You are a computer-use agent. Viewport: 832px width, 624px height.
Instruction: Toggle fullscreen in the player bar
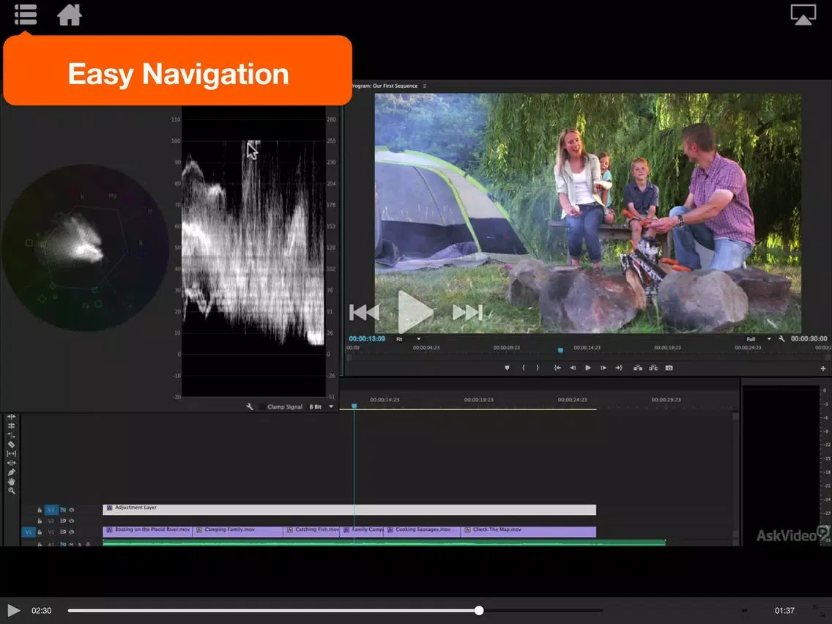pos(820,611)
